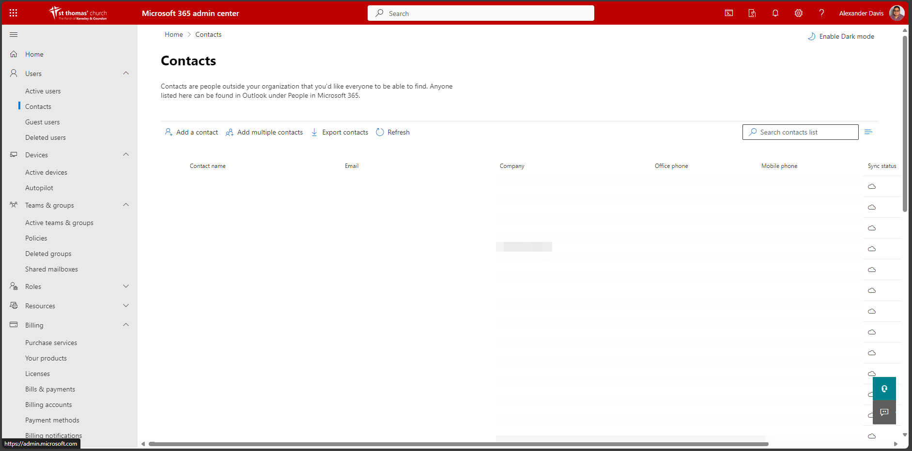Collapse the Devices section chevron
This screenshot has height=451, width=912.
click(126, 154)
